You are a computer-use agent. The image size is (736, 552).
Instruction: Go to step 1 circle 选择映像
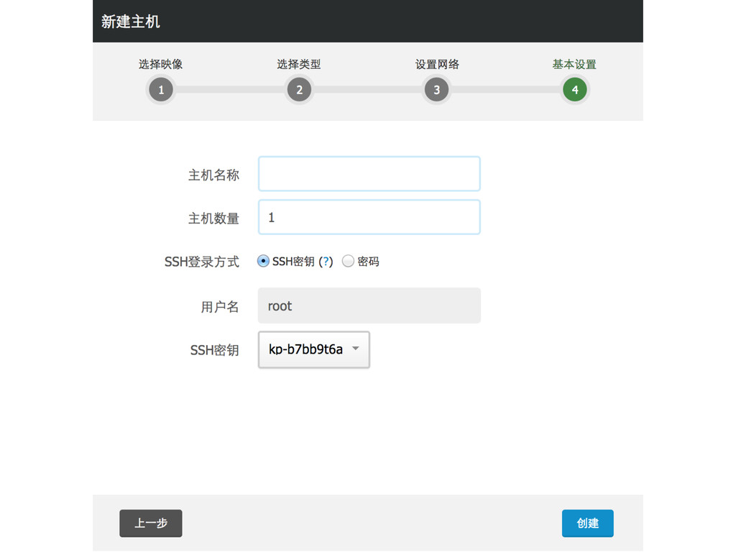click(161, 90)
